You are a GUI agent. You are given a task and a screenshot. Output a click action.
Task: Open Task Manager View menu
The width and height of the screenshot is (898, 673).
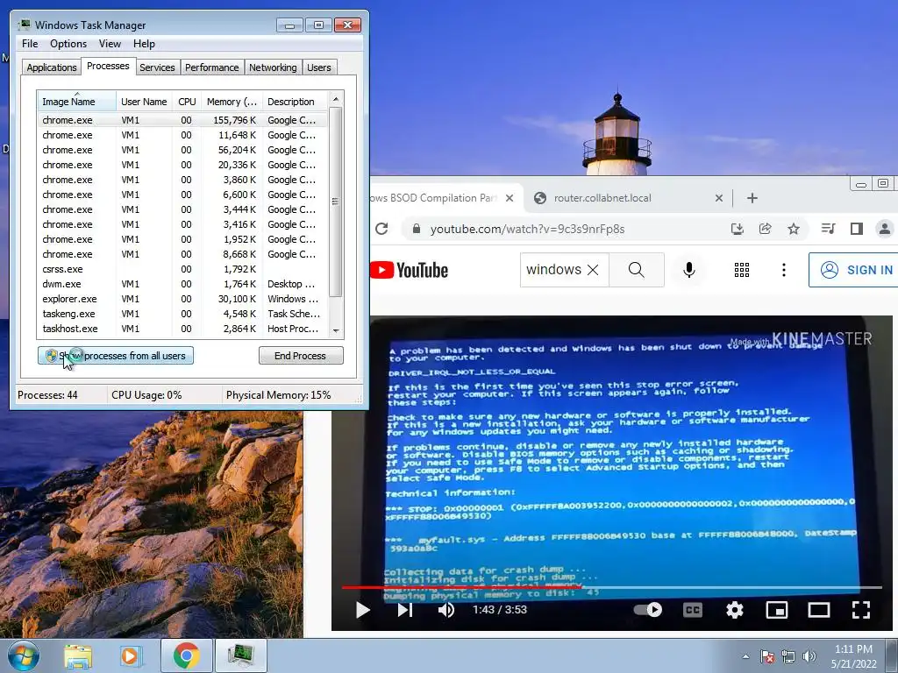[110, 44]
